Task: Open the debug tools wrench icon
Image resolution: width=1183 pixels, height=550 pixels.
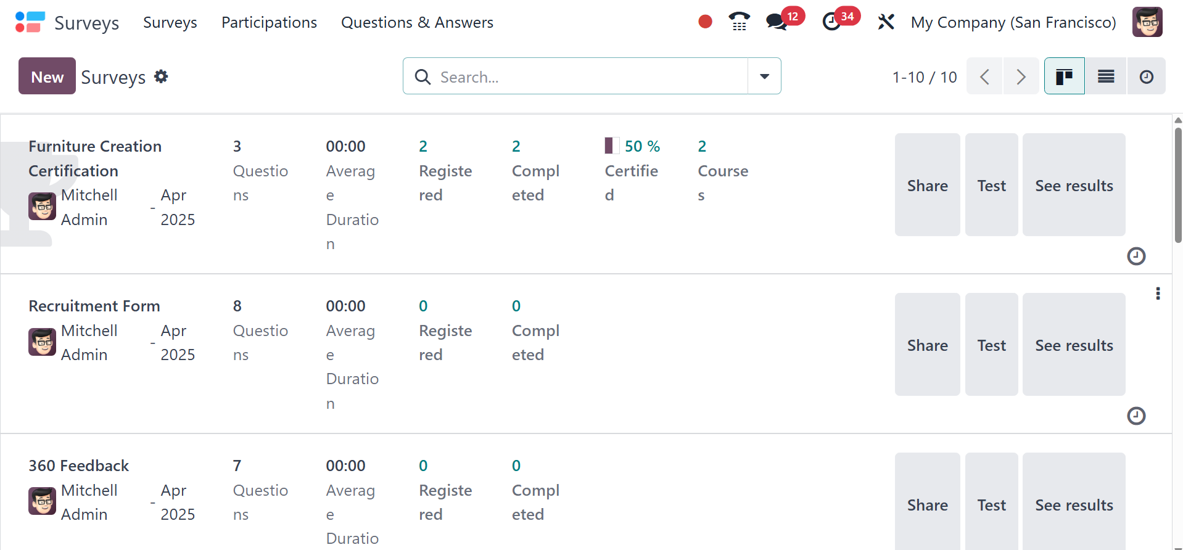Action: (x=886, y=22)
